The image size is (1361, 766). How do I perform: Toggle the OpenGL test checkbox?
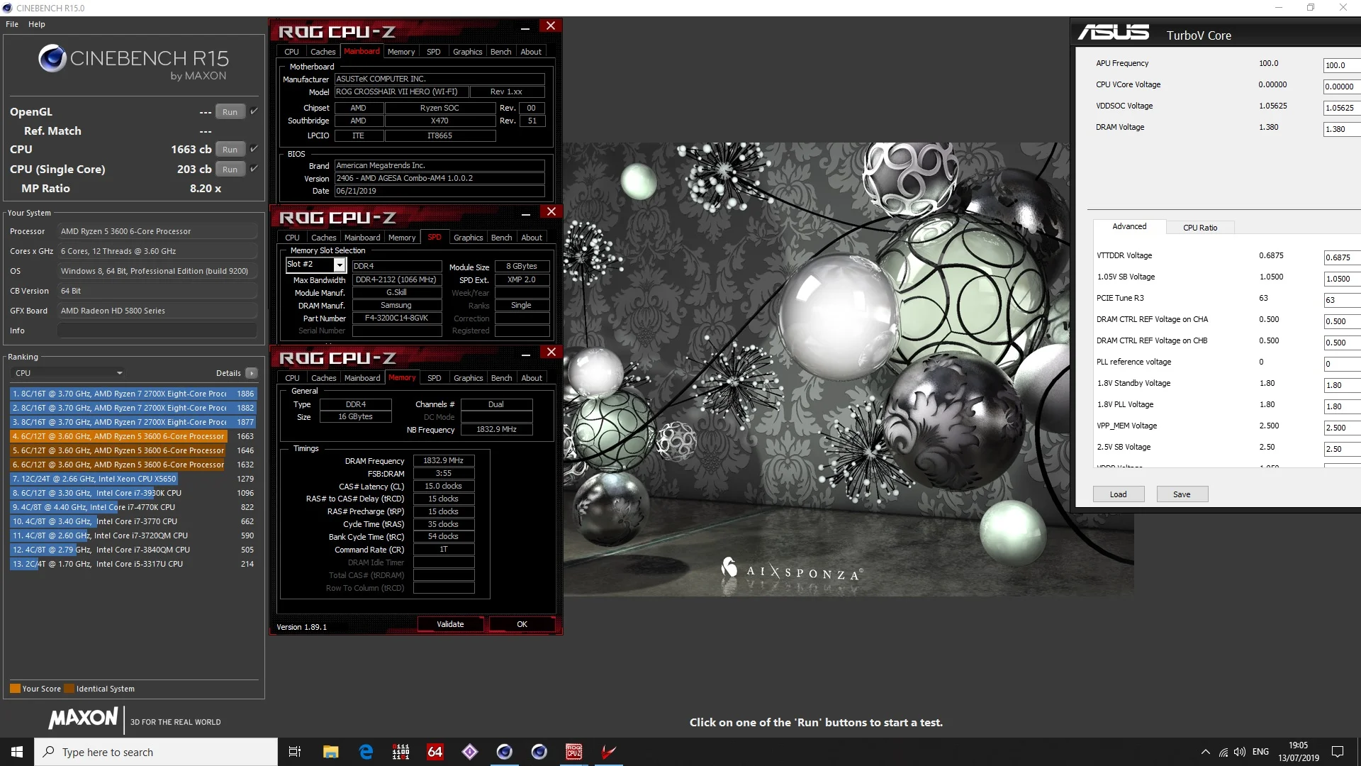pyautogui.click(x=254, y=111)
